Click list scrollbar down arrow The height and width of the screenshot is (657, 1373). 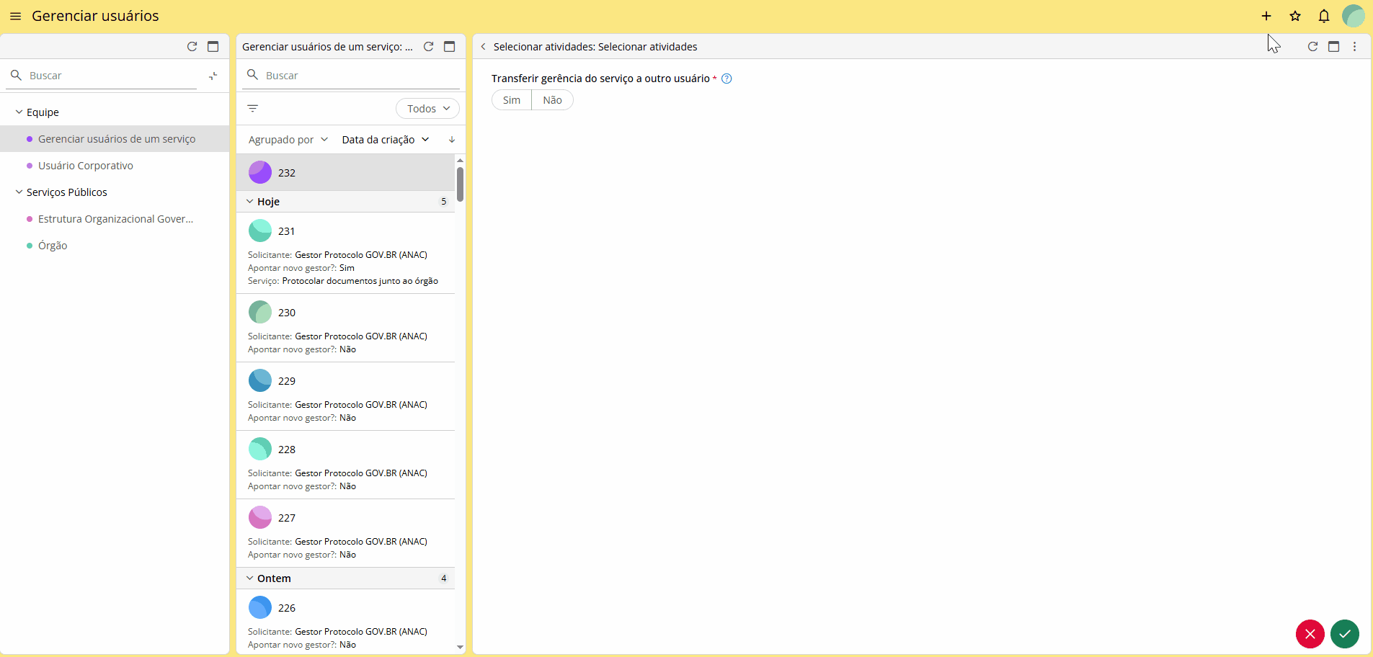(x=460, y=647)
